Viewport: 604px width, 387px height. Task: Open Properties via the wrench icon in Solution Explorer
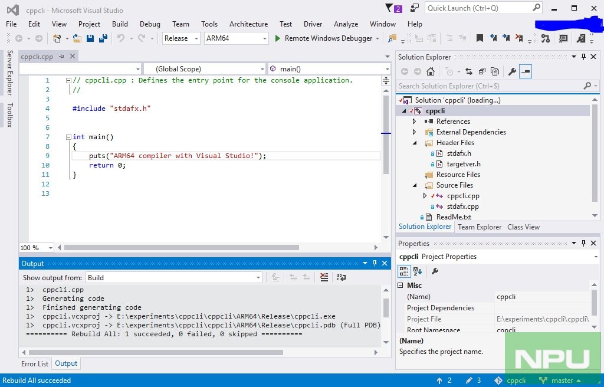click(512, 72)
